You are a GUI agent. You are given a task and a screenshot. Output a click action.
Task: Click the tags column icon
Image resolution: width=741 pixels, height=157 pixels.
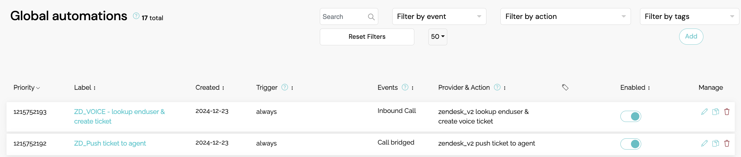[x=565, y=87]
